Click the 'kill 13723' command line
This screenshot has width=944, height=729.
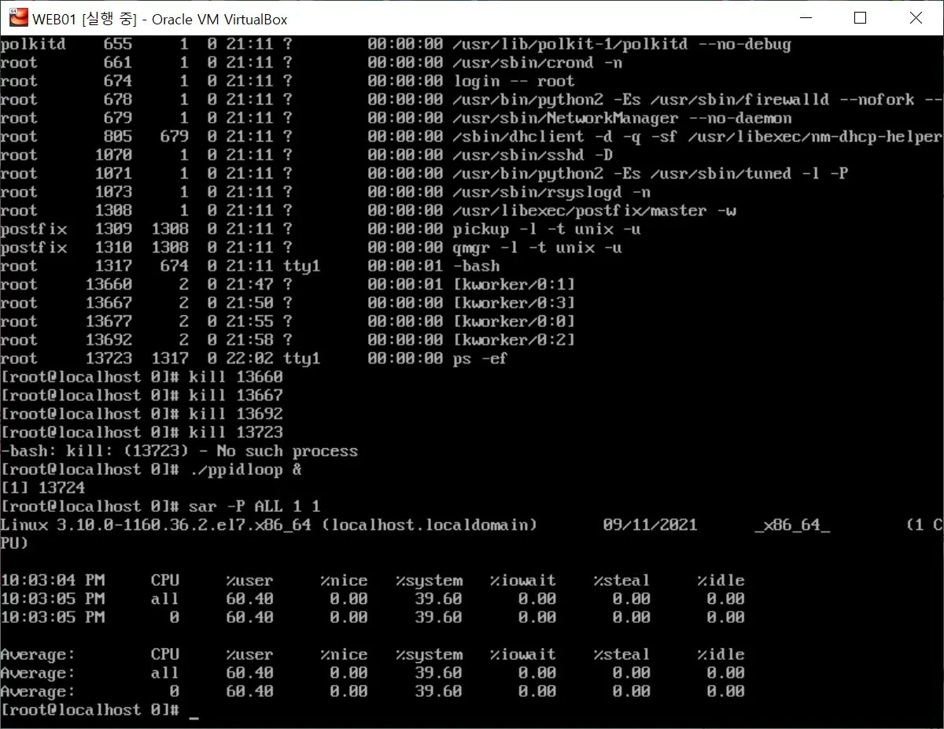click(x=235, y=433)
